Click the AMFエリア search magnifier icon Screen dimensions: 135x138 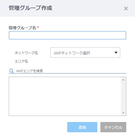pyautogui.click(x=11, y=71)
